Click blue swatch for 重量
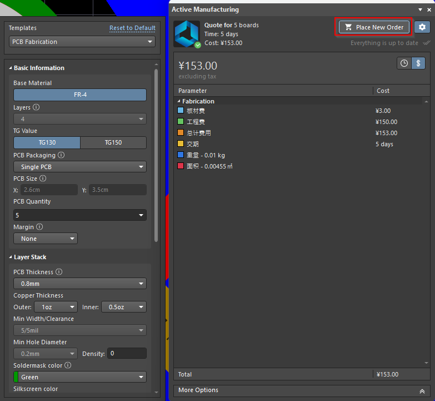This screenshot has width=435, height=401. coord(181,155)
